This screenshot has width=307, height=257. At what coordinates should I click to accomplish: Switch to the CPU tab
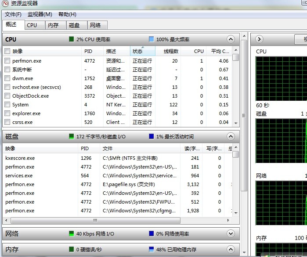coord(35,25)
